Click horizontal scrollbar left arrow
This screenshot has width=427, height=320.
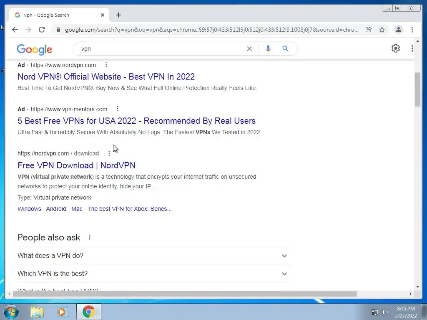pyautogui.click(x=9, y=294)
